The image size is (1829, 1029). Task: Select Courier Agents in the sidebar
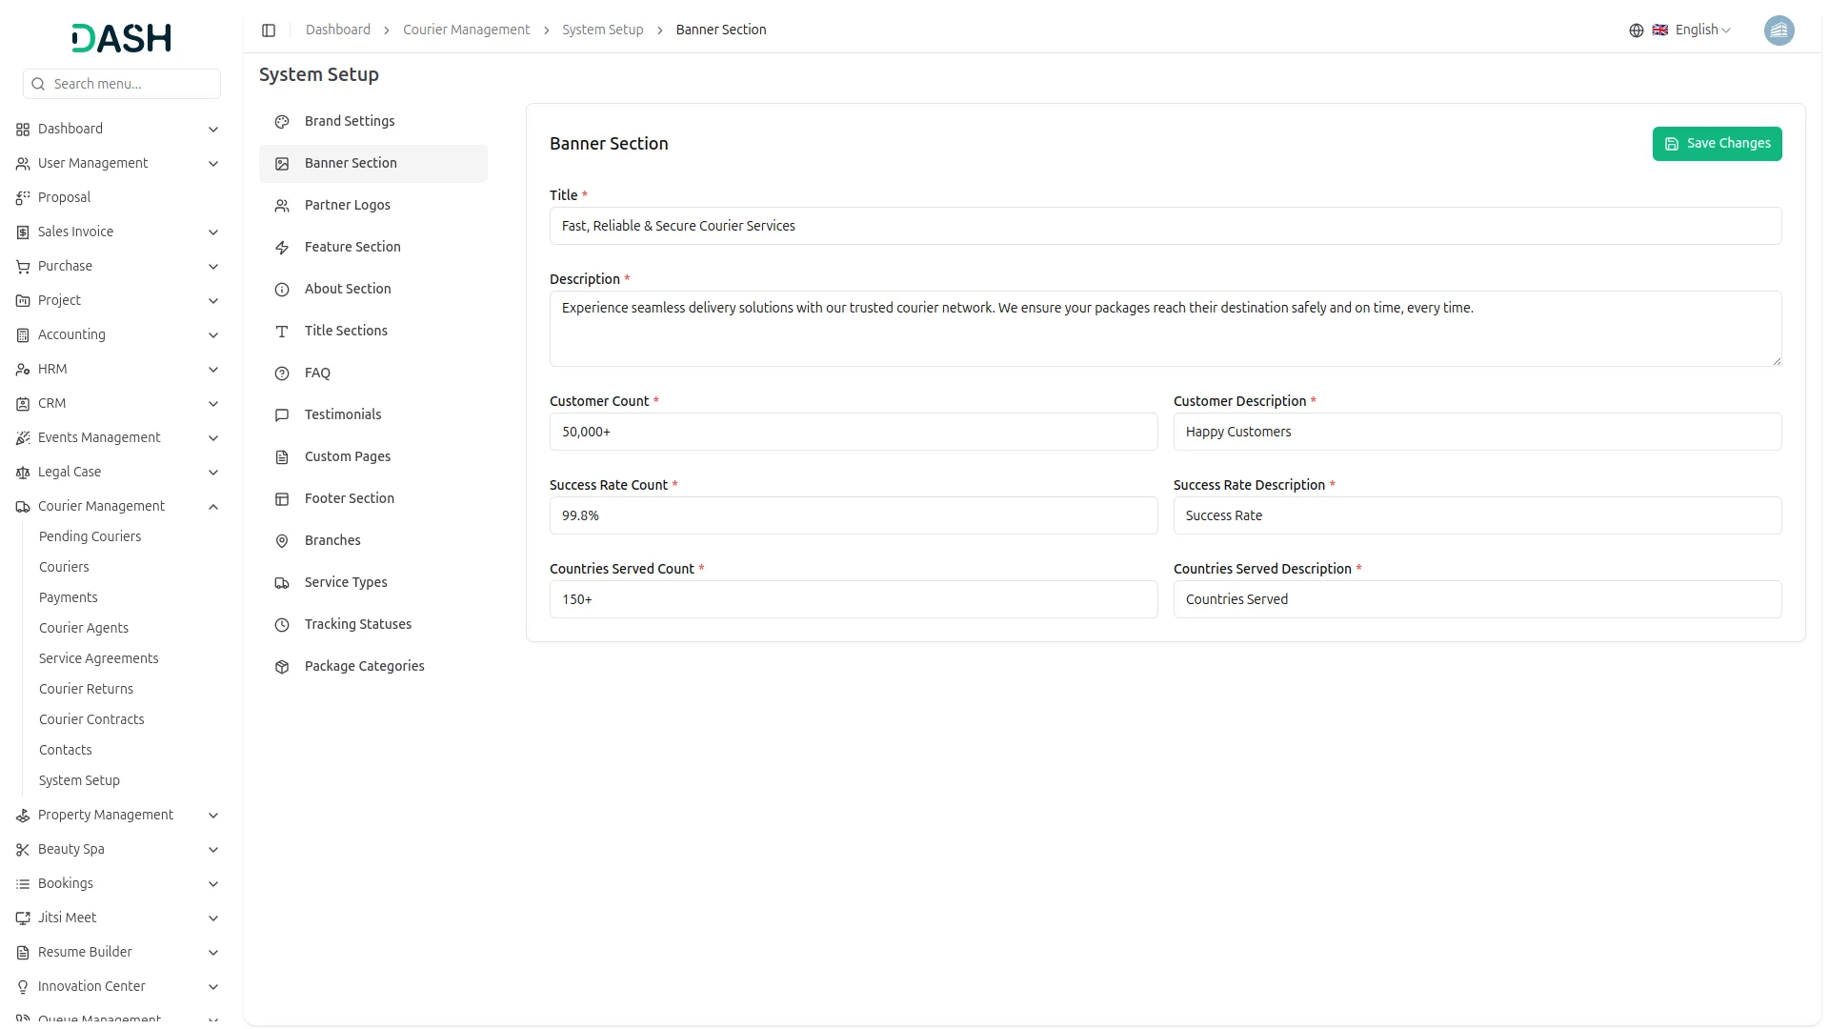tap(84, 628)
